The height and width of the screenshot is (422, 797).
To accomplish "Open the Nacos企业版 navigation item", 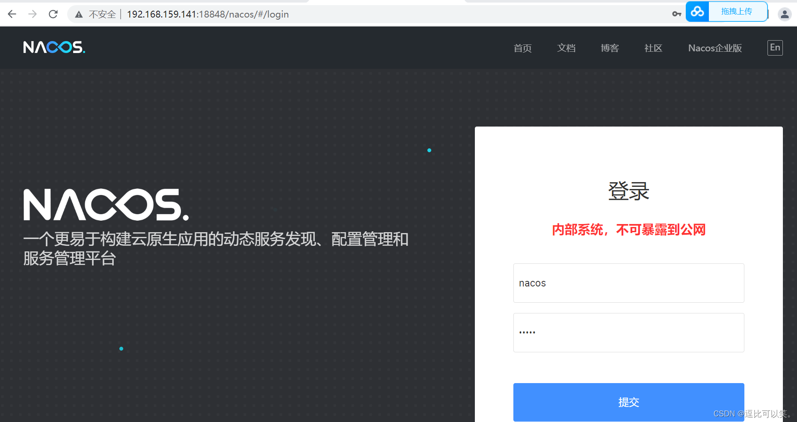I will pos(715,48).
